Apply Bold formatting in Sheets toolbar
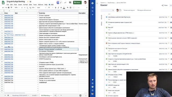The image size is (172, 97). click(56, 8)
